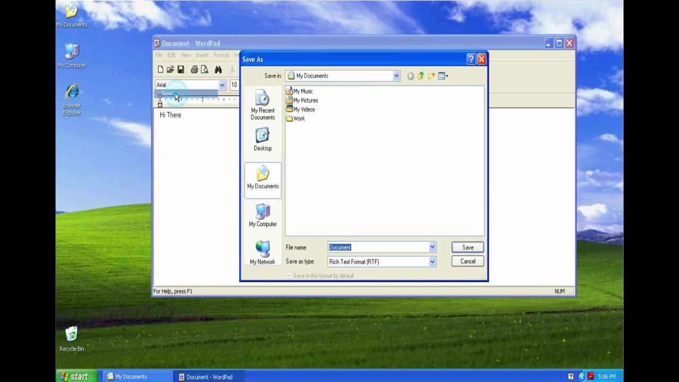Click the My Computer desktop icon
The height and width of the screenshot is (382, 679).
click(x=72, y=56)
